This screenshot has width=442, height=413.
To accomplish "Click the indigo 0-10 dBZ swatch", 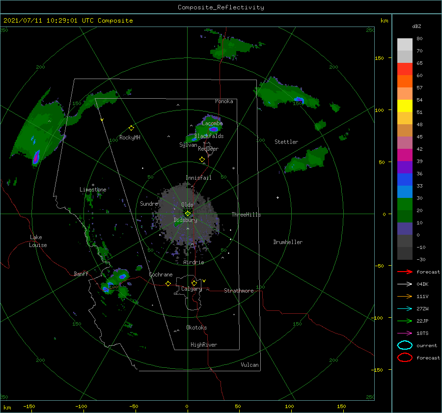I will click(405, 229).
